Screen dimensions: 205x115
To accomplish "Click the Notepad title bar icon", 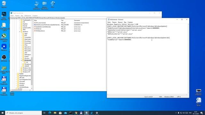I will pyautogui.click(x=109, y=19).
